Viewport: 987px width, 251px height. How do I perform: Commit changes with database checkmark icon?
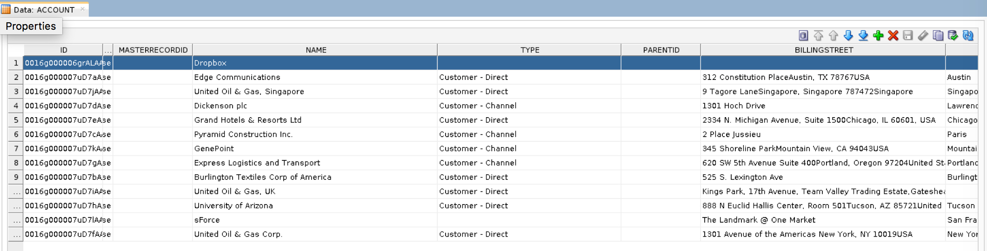click(953, 36)
